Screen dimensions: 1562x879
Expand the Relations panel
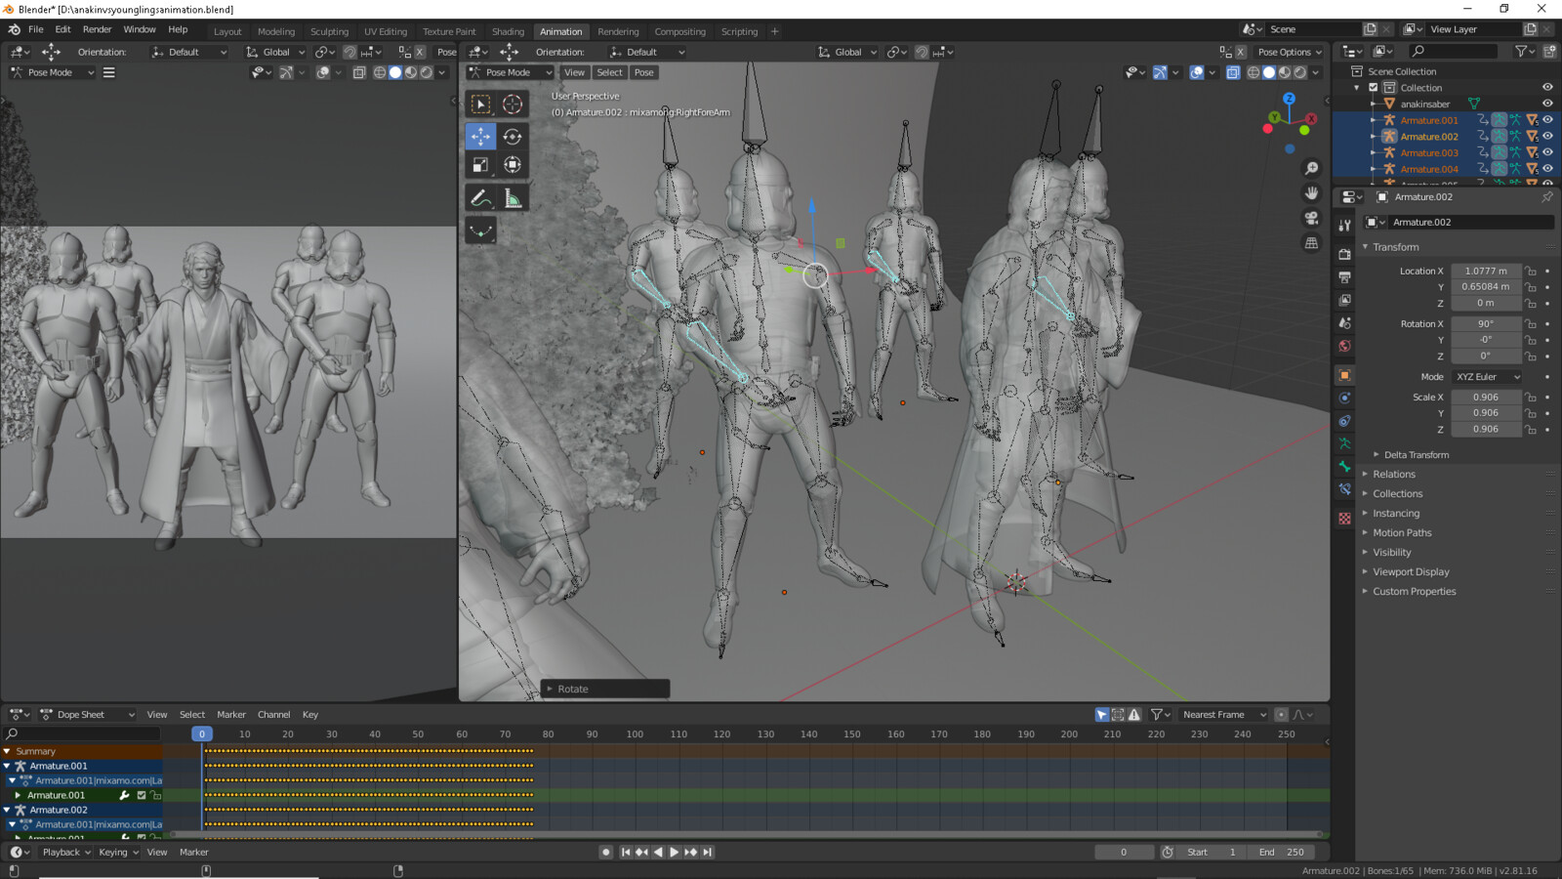(x=1394, y=474)
